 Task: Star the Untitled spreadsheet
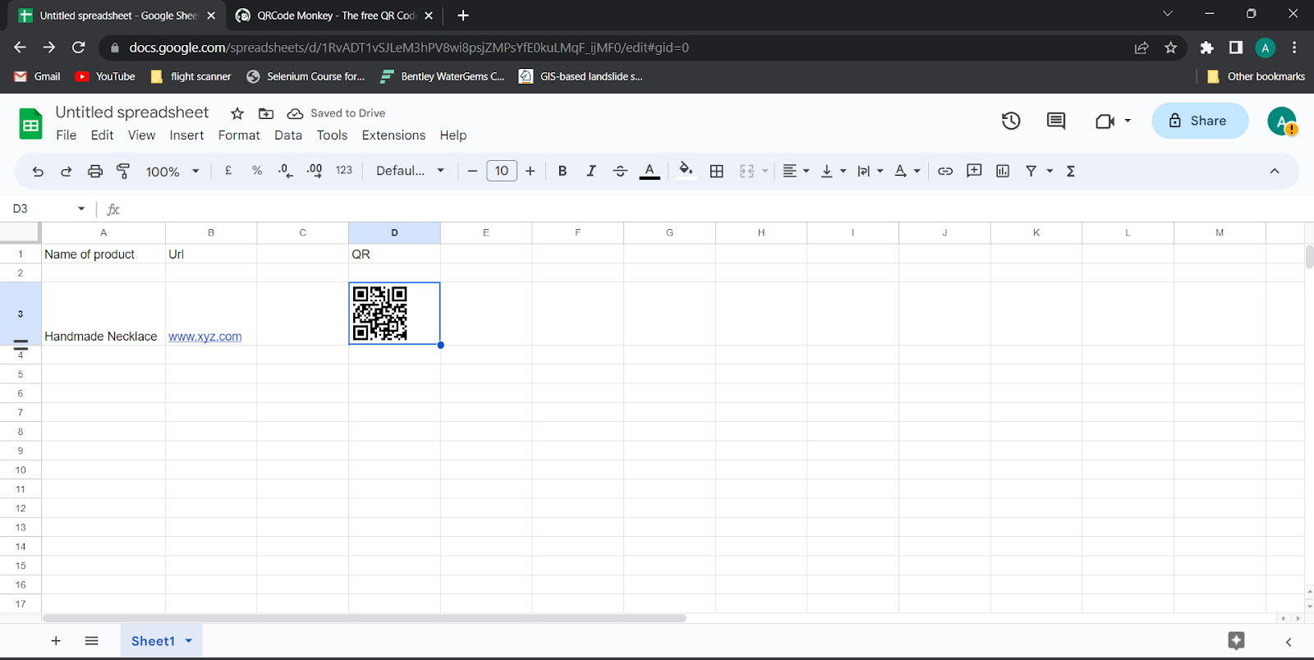(237, 113)
